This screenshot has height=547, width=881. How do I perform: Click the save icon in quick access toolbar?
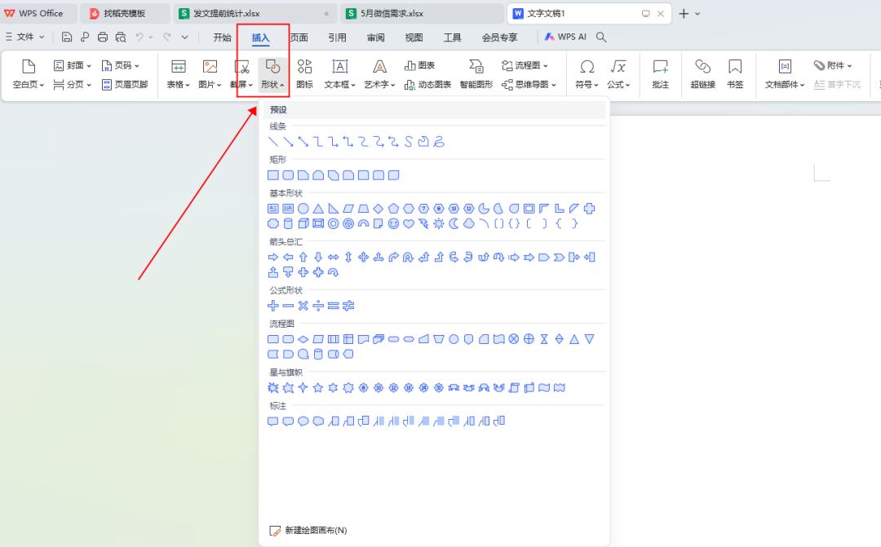[x=67, y=37]
